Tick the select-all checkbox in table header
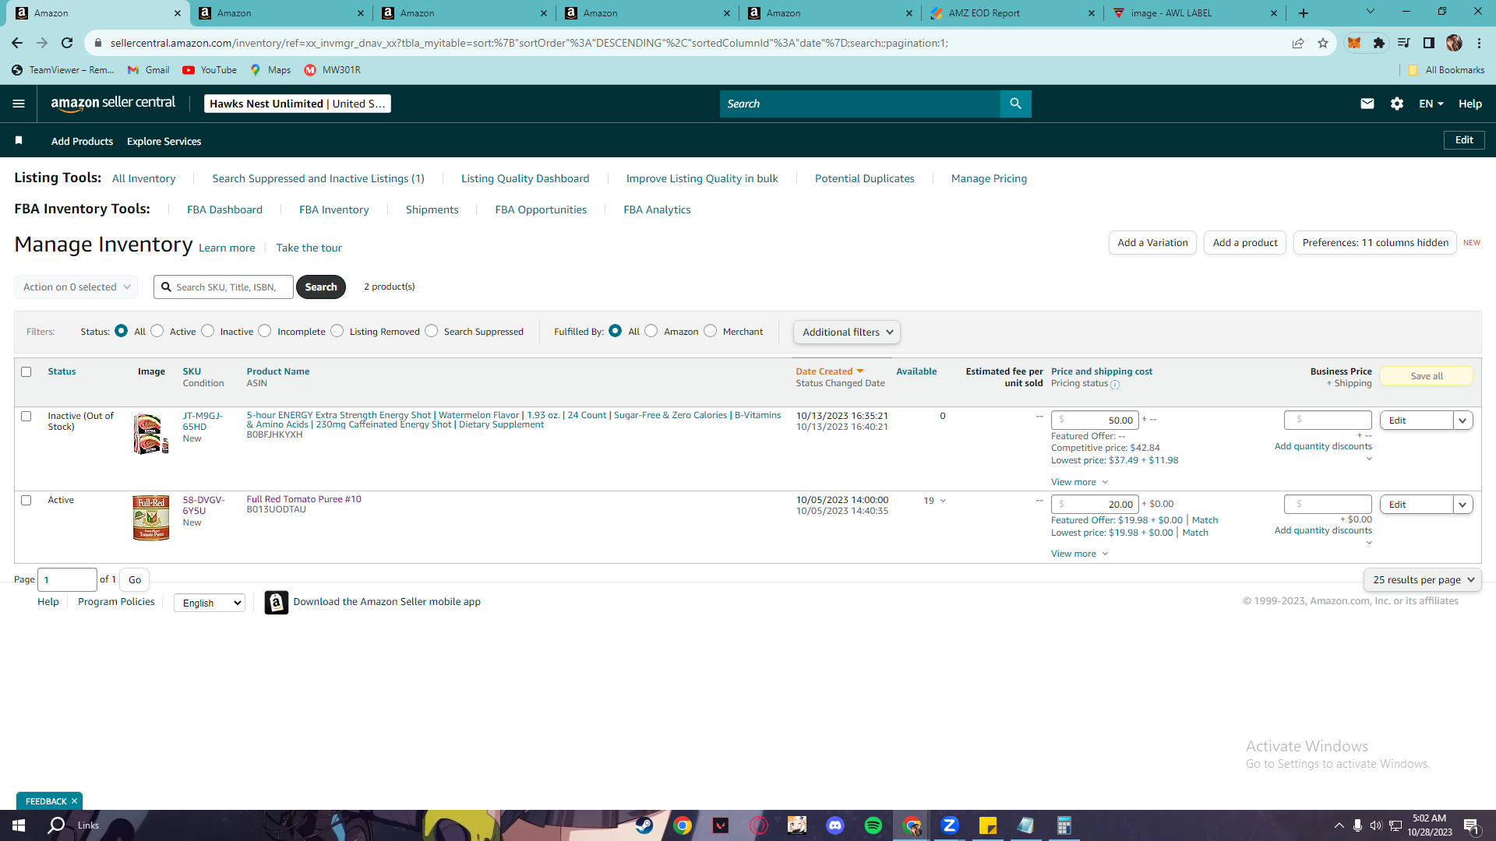The width and height of the screenshot is (1496, 841). coord(26,372)
